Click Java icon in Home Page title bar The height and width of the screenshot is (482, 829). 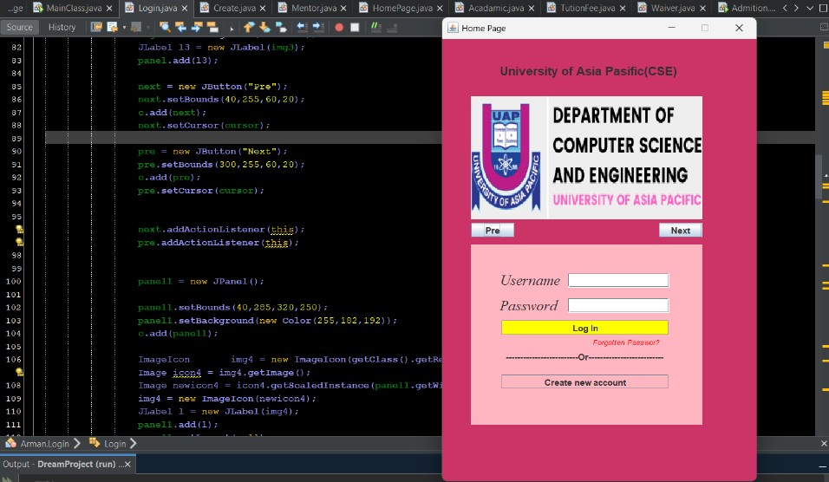[453, 28]
